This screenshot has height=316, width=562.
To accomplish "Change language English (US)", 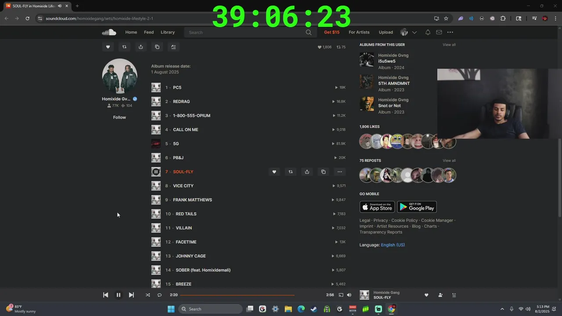I will pos(393,245).
